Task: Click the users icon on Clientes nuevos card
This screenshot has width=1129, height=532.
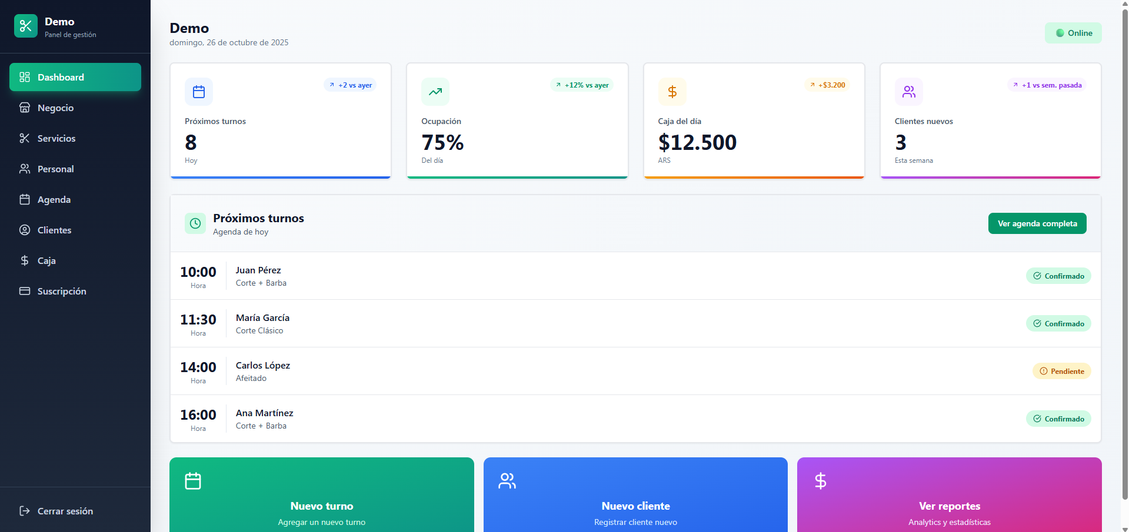Action: click(x=908, y=92)
